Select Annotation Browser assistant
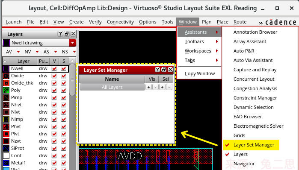Viewport: 299px width, 170px height. coord(255,32)
